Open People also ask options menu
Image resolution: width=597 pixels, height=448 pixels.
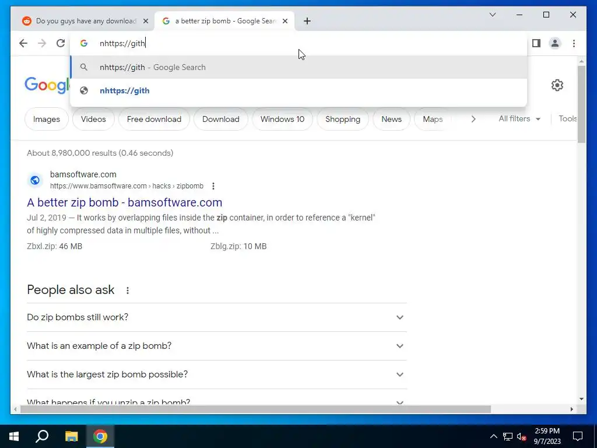(128, 290)
